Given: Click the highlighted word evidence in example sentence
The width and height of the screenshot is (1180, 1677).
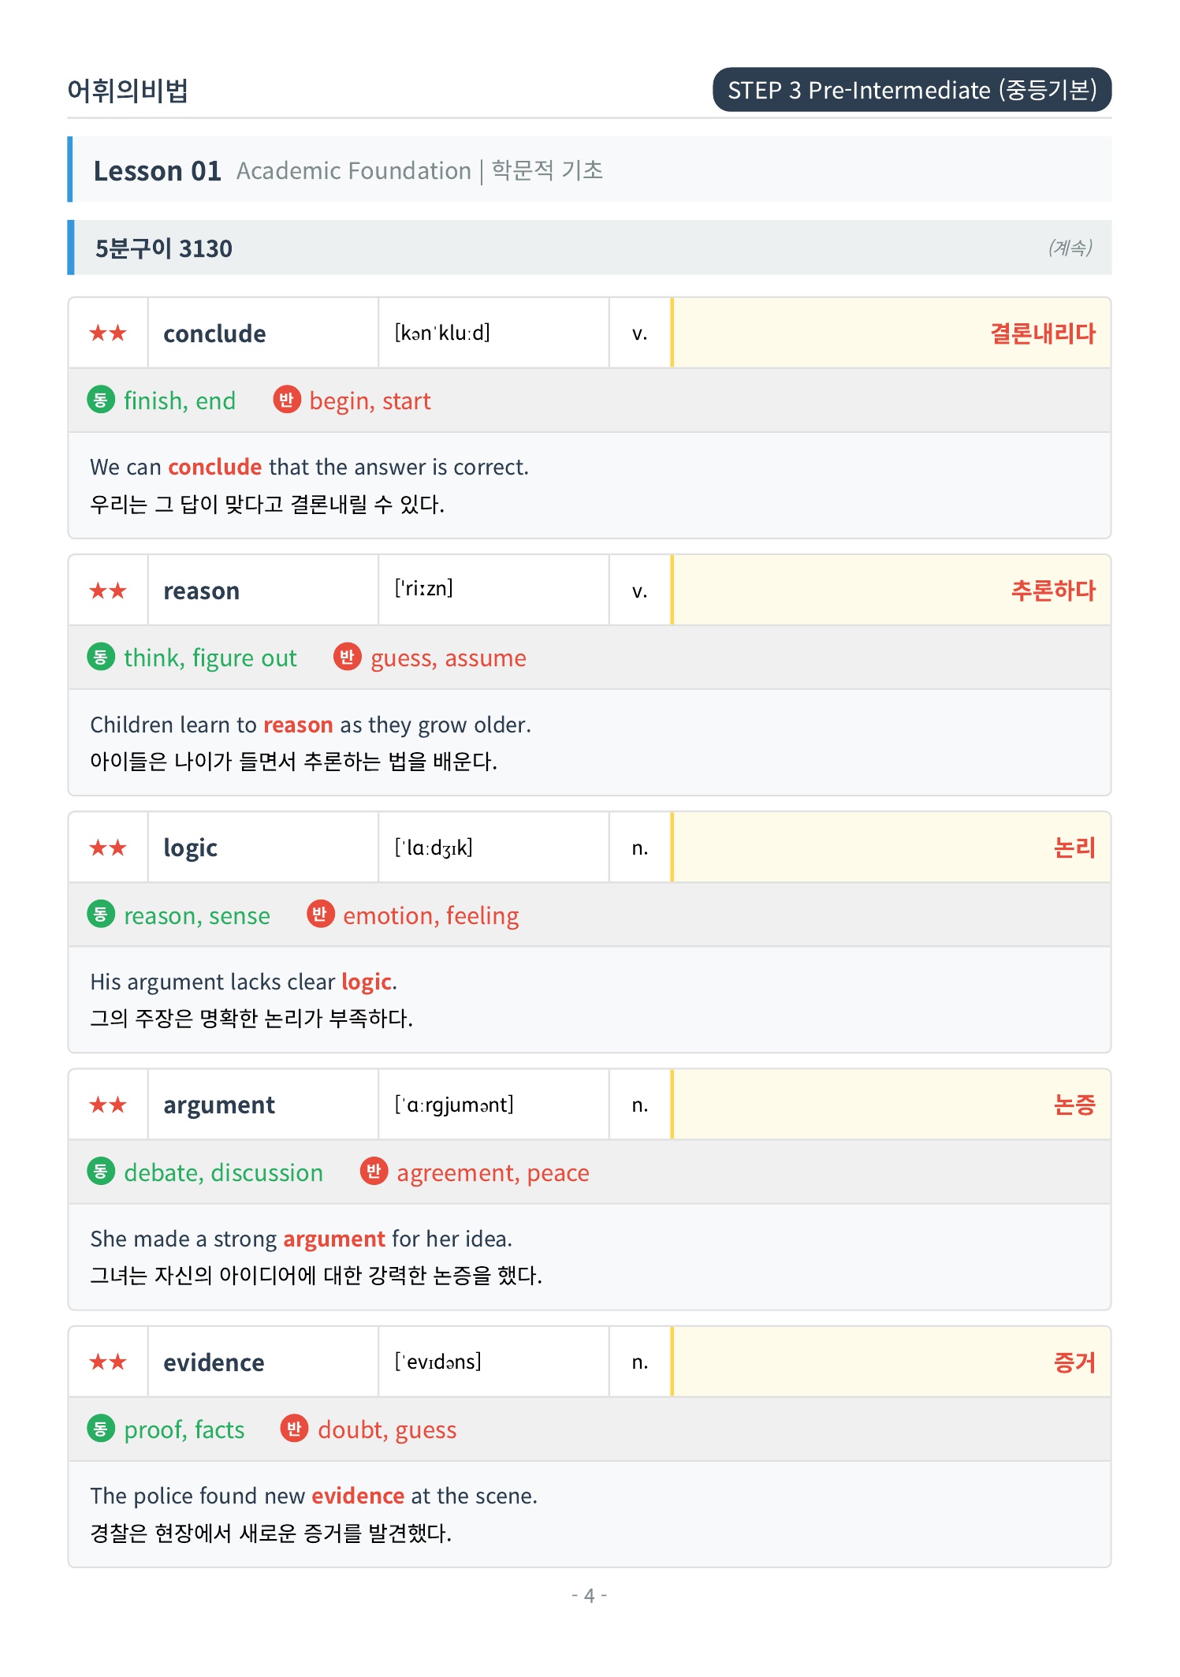Looking at the screenshot, I should 358,1496.
